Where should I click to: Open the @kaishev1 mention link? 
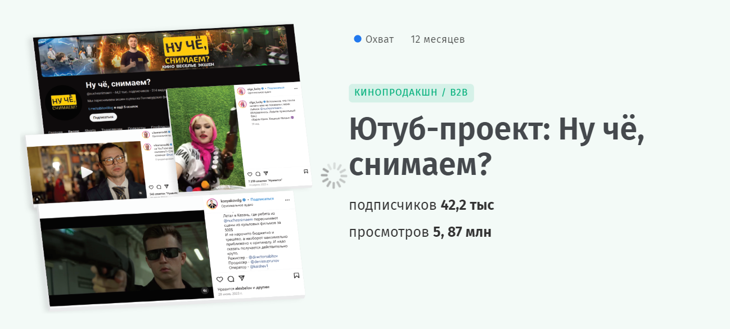pos(258,267)
